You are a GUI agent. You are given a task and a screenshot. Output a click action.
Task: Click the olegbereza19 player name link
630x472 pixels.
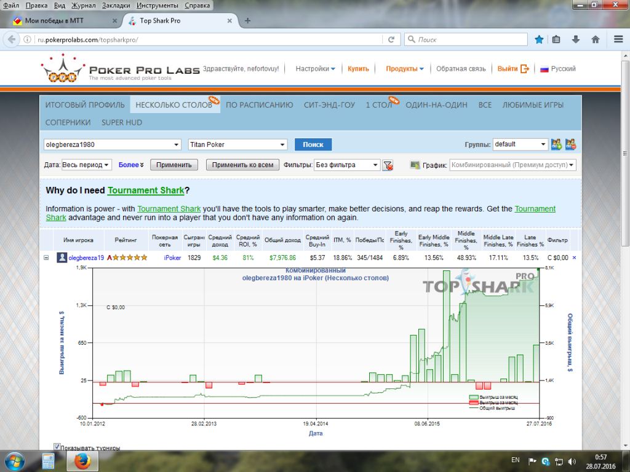coord(86,258)
